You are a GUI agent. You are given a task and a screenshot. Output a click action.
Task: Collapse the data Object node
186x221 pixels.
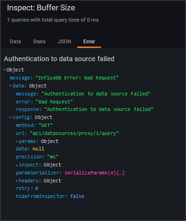tap(10, 86)
